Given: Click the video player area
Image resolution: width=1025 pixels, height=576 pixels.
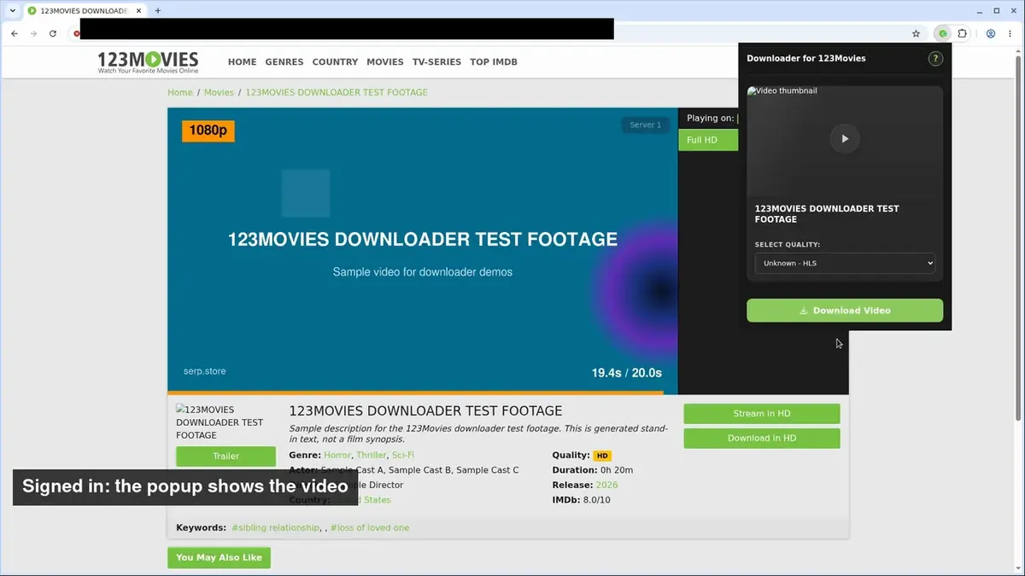Looking at the screenshot, I should (423, 249).
